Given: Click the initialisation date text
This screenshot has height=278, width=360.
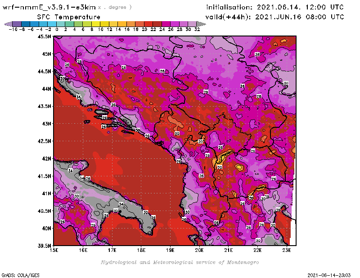Looking at the screenshot, I should pyautogui.click(x=275, y=7).
